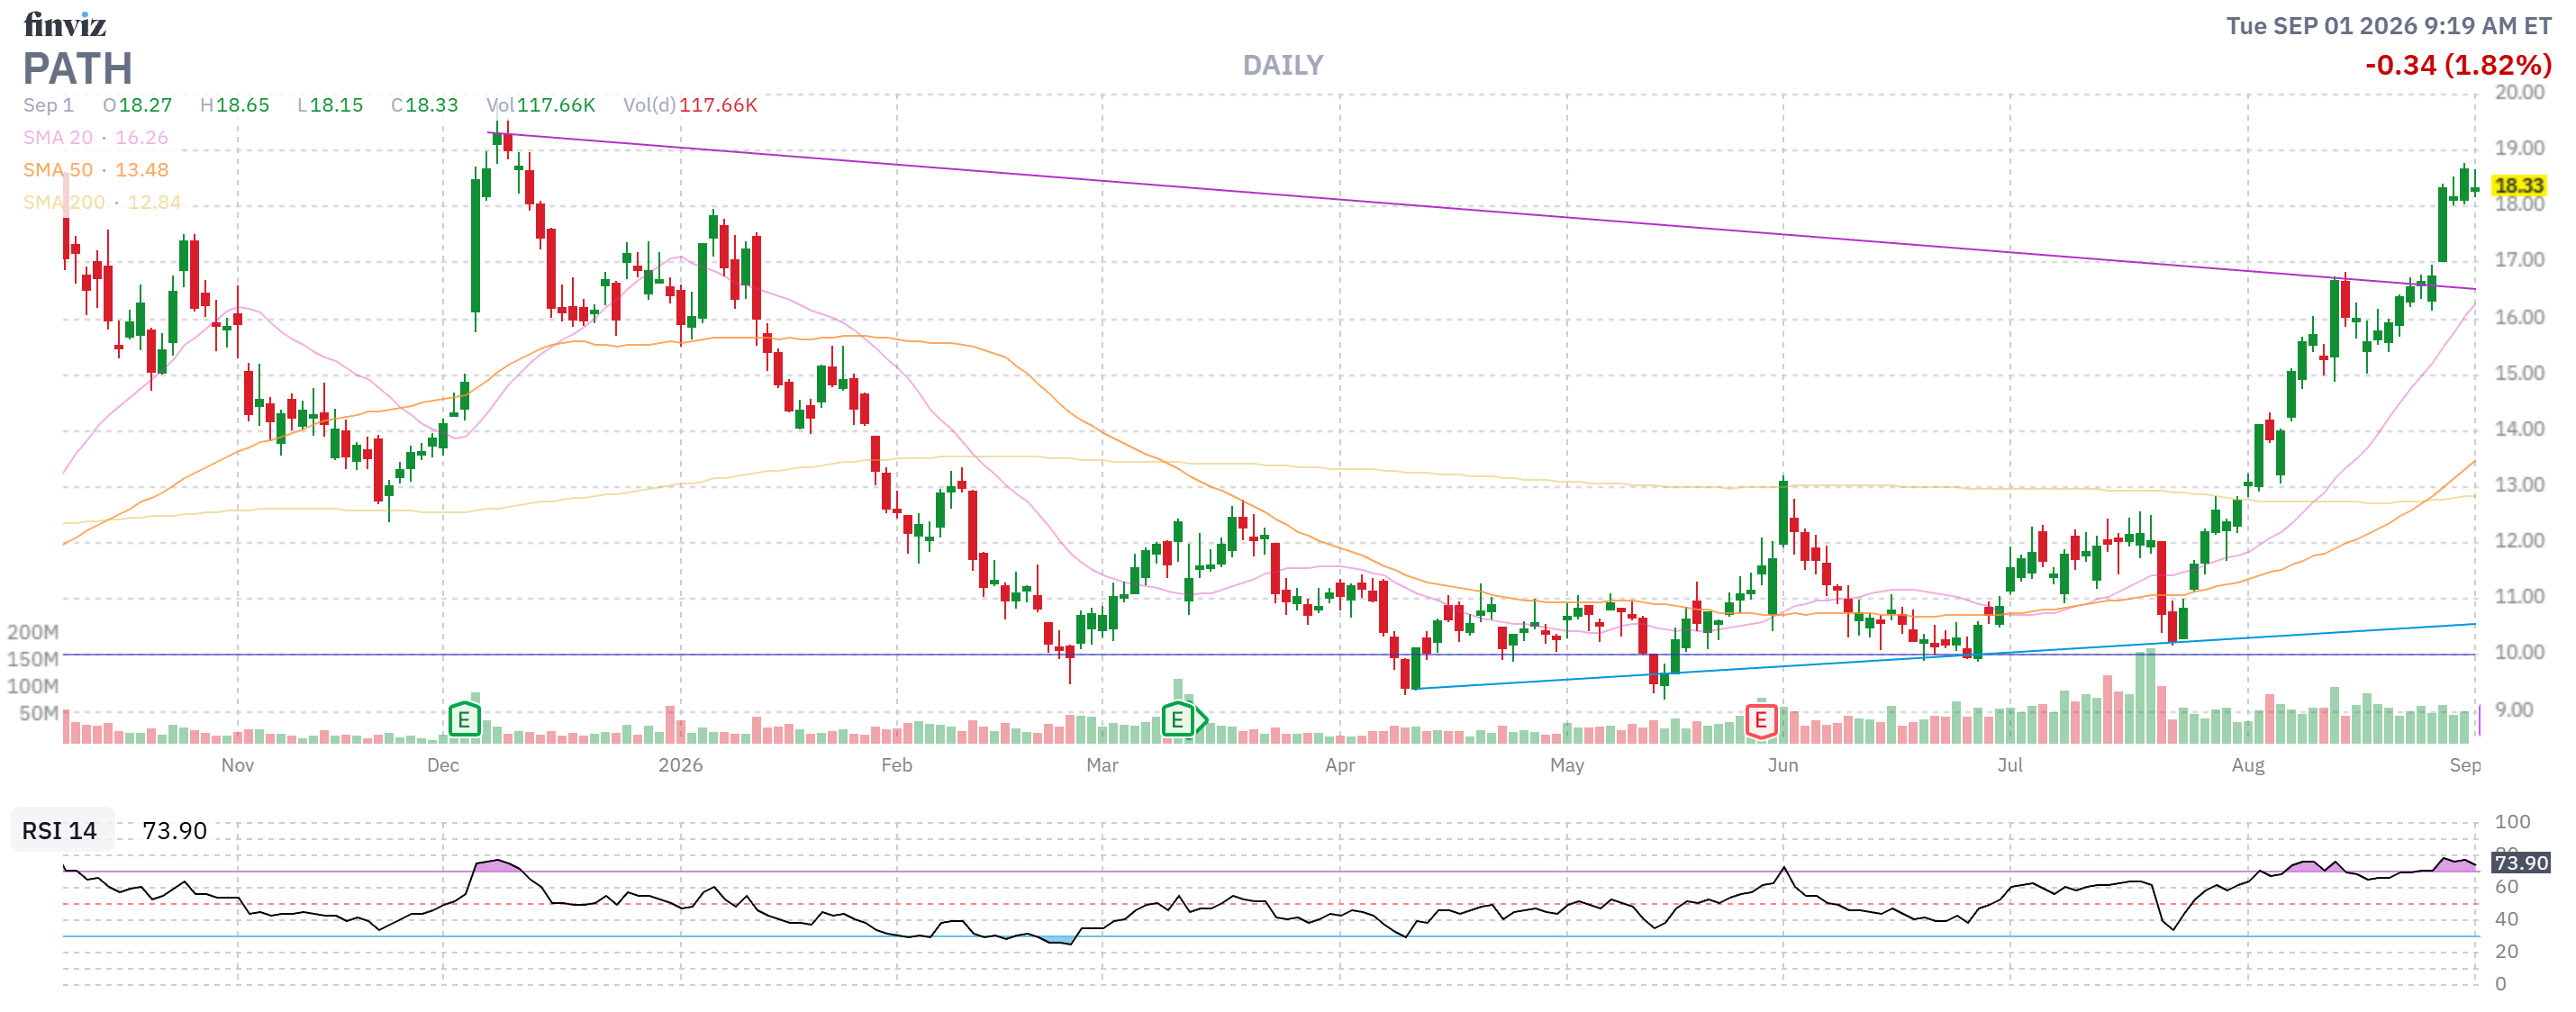Click the 20.00 price axis label
This screenshot has width=2576, height=1012.
pos(2520,92)
